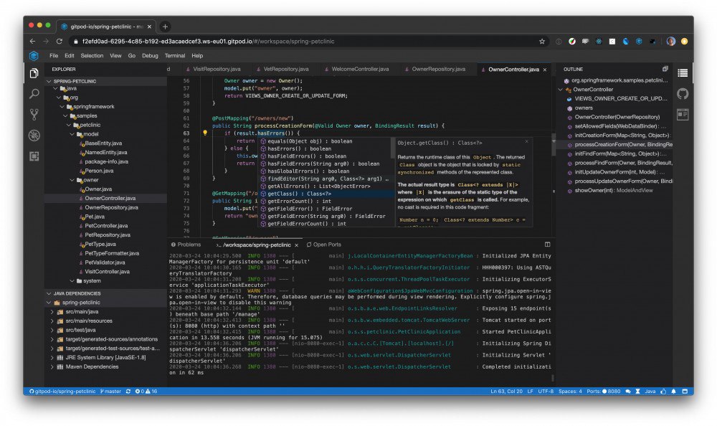
Task: Open the Source Control view icon
Action: point(34,115)
